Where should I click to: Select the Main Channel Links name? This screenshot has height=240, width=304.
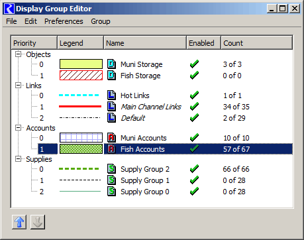tap(151, 107)
